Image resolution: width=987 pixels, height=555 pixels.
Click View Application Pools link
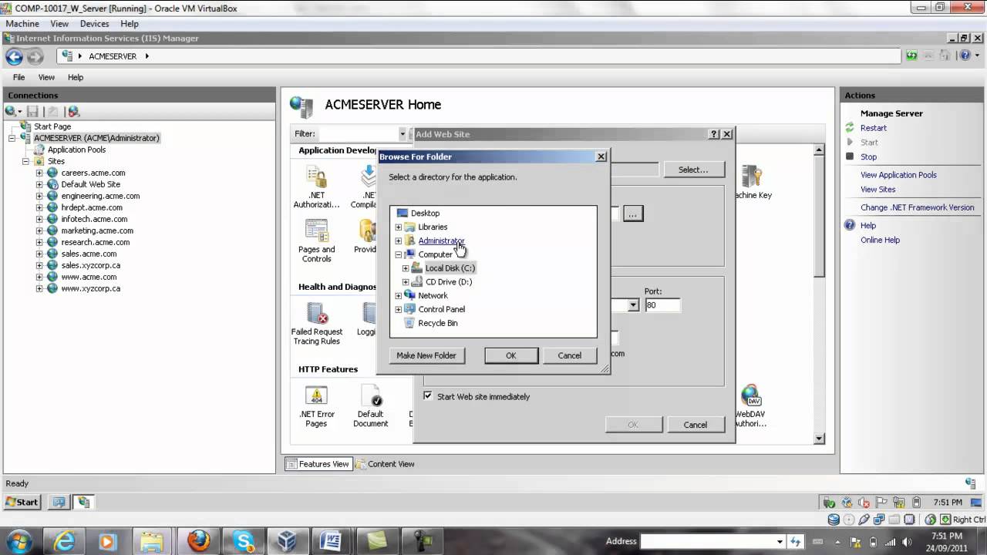[x=898, y=175]
